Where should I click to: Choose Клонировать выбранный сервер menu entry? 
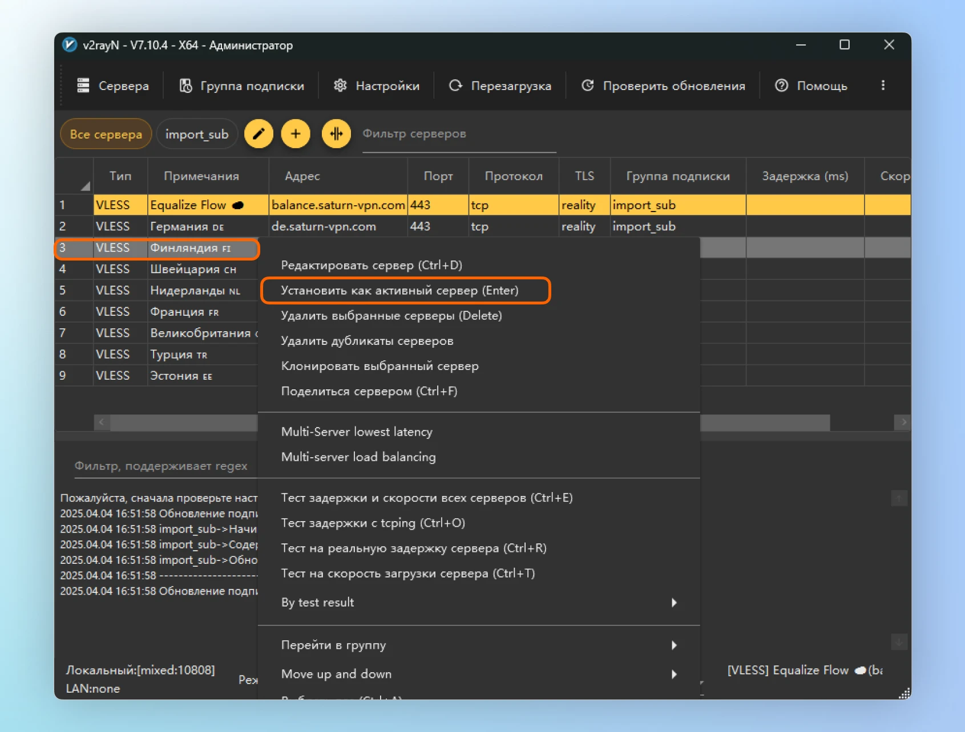379,366
